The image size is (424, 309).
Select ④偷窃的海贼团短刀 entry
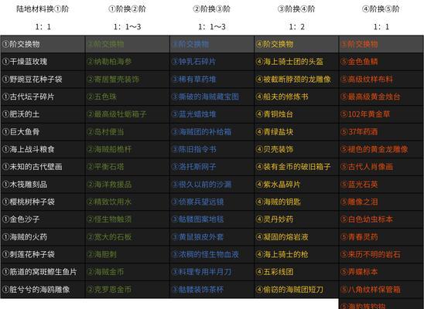pos(296,290)
